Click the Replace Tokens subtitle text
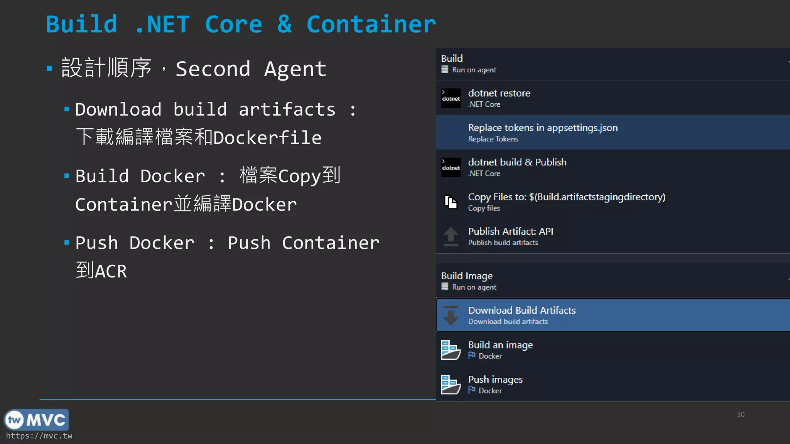The image size is (790, 444). tap(493, 139)
